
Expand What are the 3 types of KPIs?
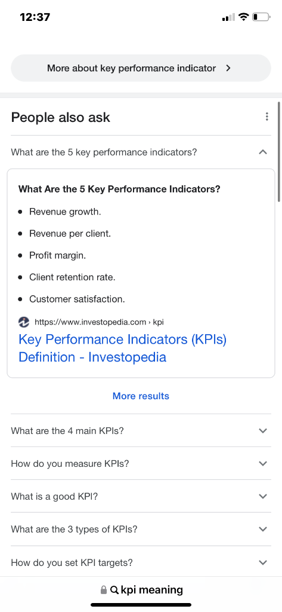click(141, 530)
